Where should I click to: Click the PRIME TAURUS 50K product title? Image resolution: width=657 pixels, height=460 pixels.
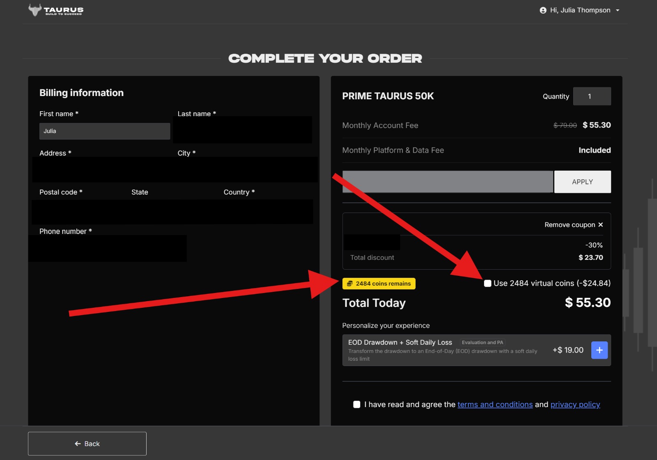pyautogui.click(x=388, y=96)
